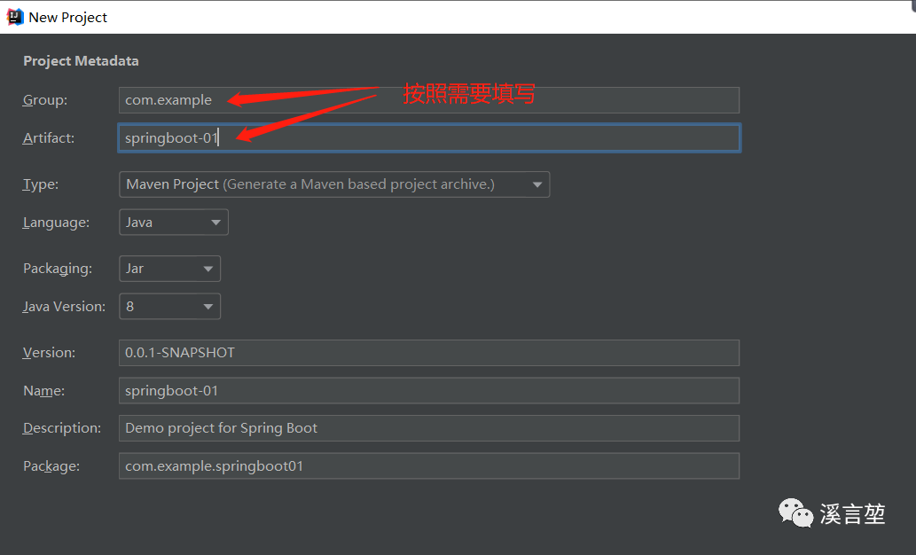Click the "Package:" label
Image resolution: width=916 pixels, height=555 pixels.
click(x=51, y=466)
